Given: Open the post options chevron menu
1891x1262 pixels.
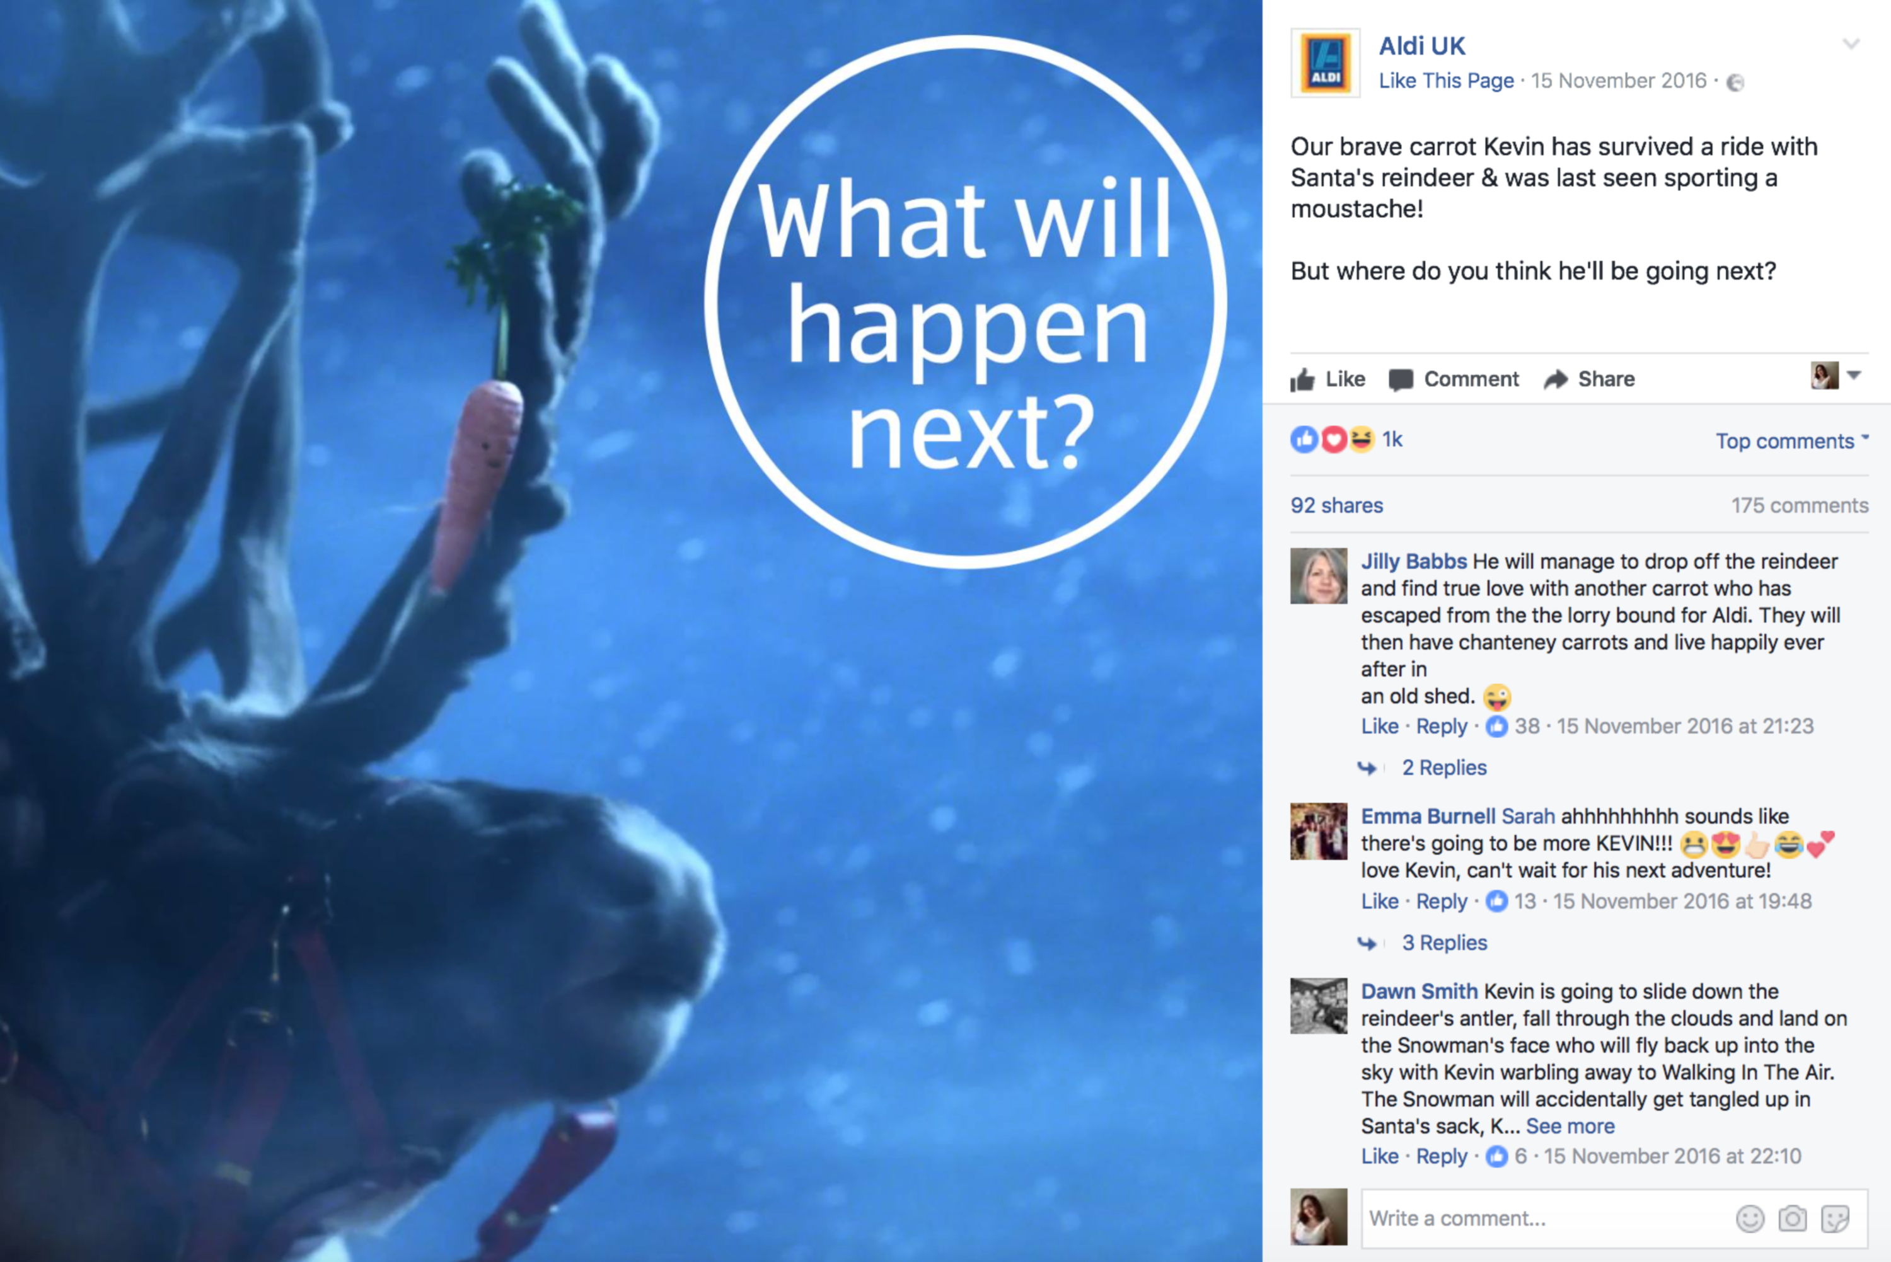Looking at the screenshot, I should pos(1851,43).
